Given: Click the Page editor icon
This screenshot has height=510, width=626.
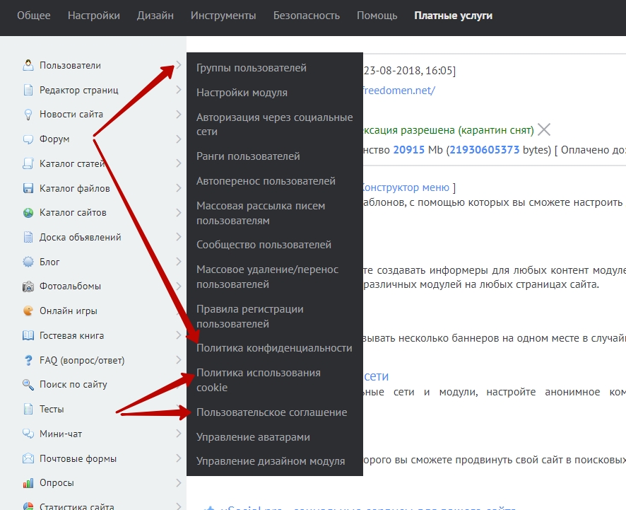Looking at the screenshot, I should [x=28, y=90].
